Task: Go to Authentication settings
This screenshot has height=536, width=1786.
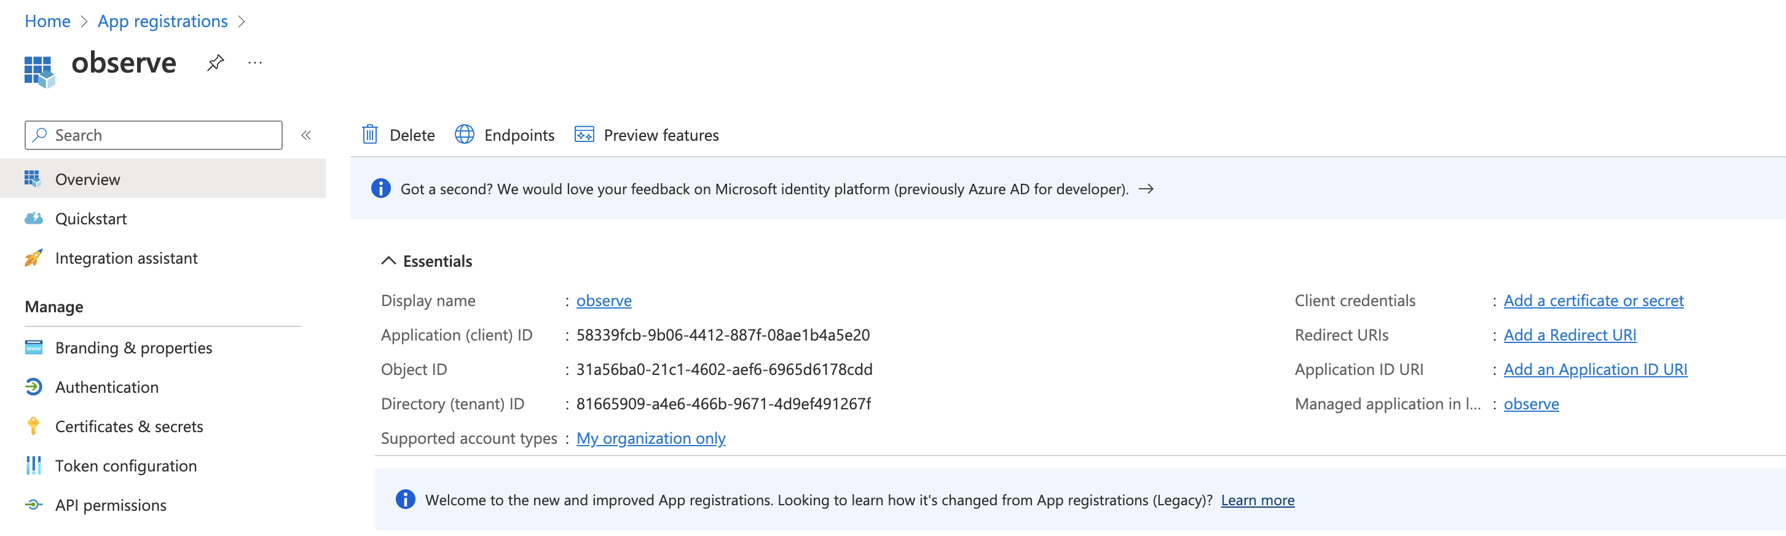Action: click(163, 387)
